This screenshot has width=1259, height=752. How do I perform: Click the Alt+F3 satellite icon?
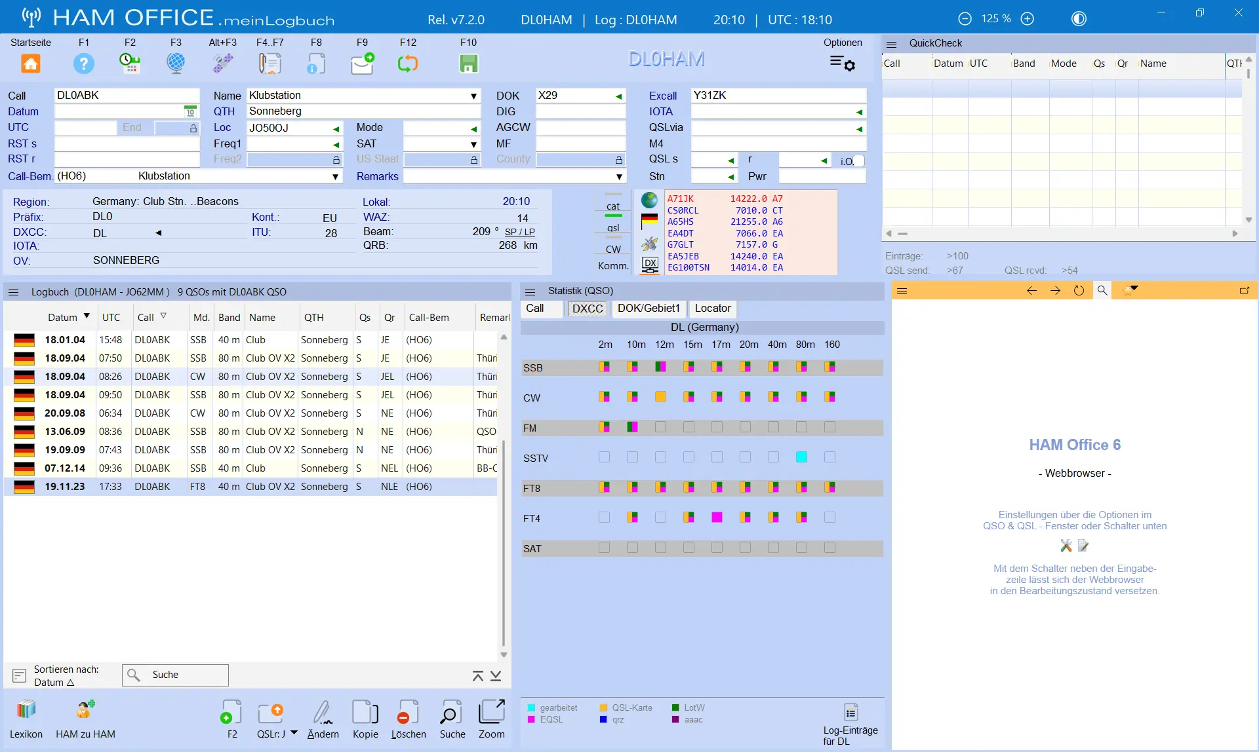coord(223,64)
